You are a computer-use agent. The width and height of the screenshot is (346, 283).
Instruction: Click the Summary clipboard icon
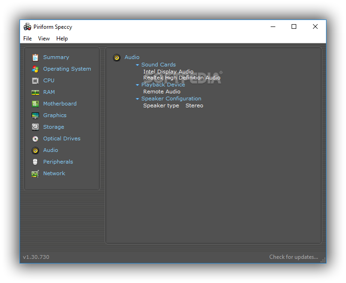tap(35, 57)
